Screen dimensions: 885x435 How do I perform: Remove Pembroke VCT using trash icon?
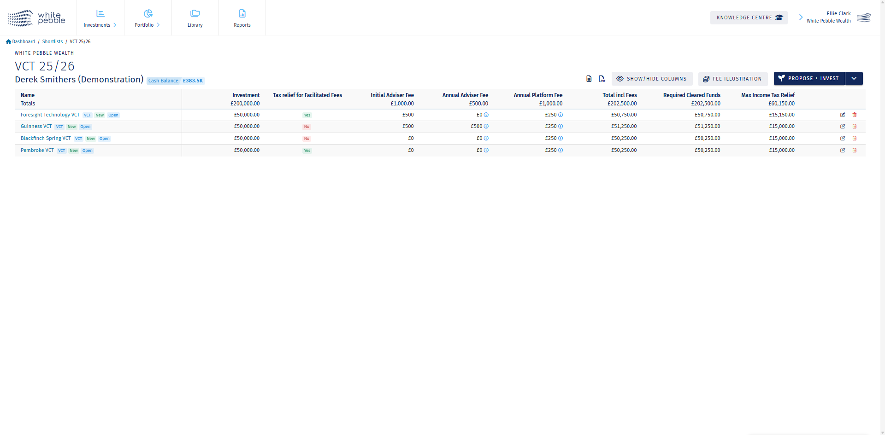[x=855, y=151]
